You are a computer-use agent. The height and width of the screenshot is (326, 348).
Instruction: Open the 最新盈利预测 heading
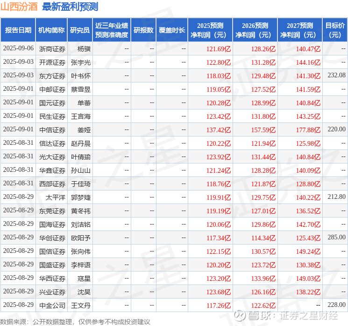70,7
